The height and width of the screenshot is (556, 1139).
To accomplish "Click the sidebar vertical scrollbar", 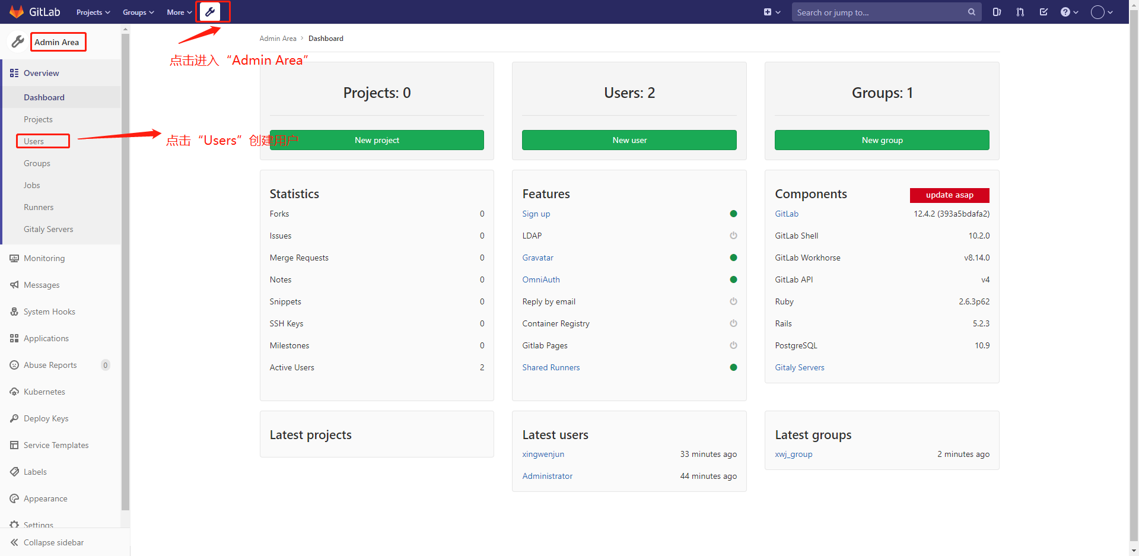I will point(125,273).
